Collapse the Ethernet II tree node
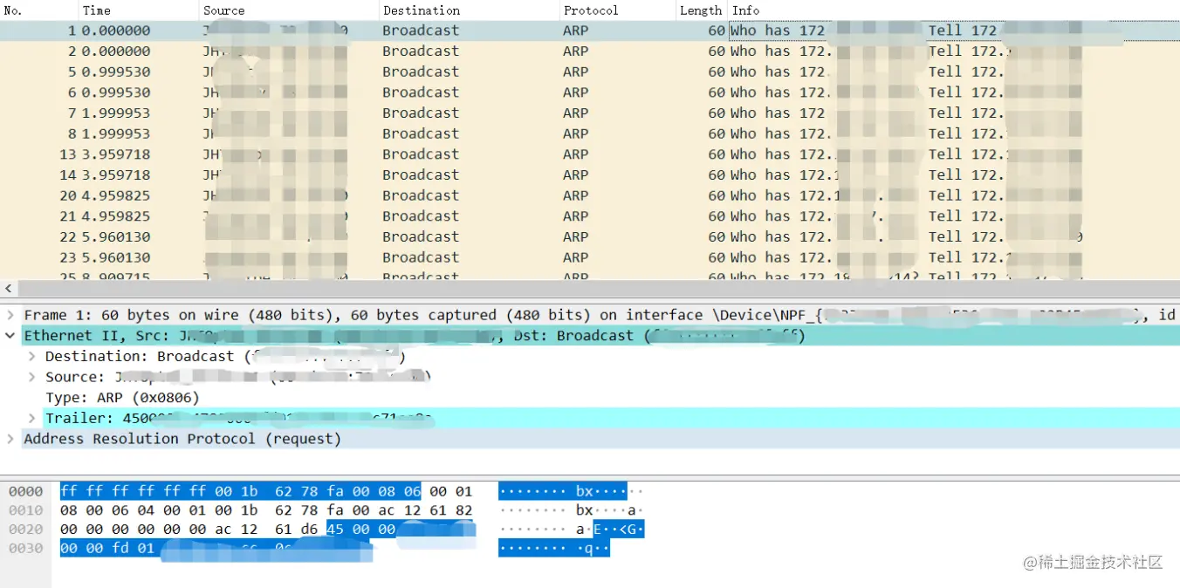1180x588 pixels. 10,336
